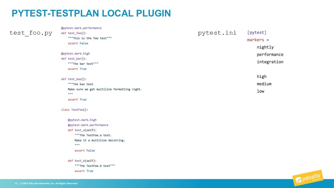Click the line def test_a(self):
Image resolution: width=334 pixels, height=188 pixels.
82,130
